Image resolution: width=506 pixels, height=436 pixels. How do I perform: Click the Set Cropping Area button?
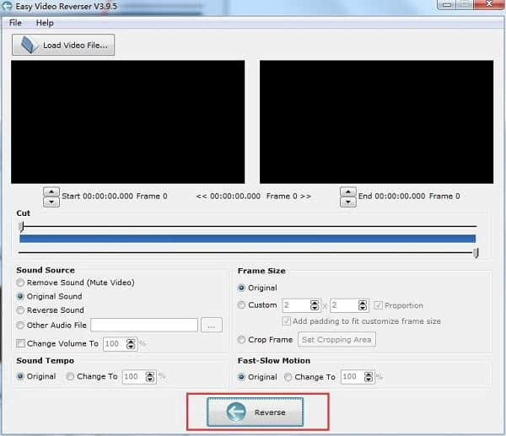pos(336,340)
